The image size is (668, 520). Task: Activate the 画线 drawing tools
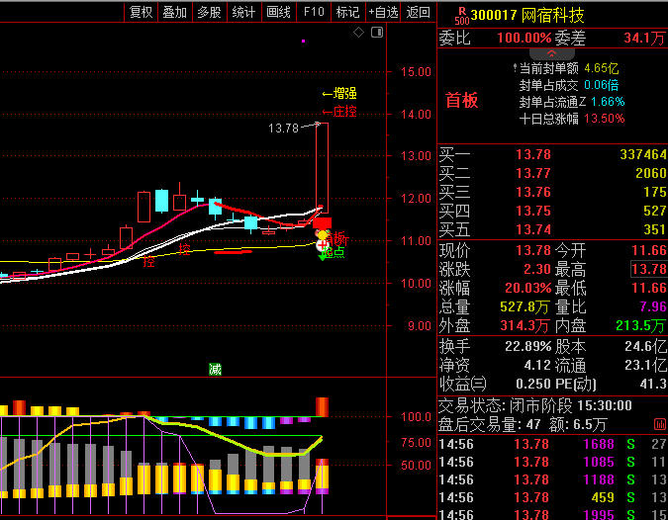pyautogui.click(x=278, y=12)
